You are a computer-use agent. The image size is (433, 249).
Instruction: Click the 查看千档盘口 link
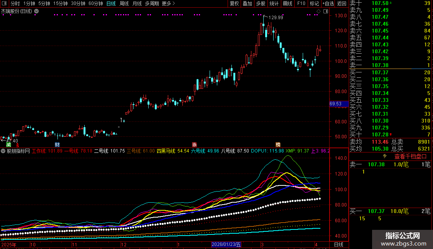click(x=410, y=156)
